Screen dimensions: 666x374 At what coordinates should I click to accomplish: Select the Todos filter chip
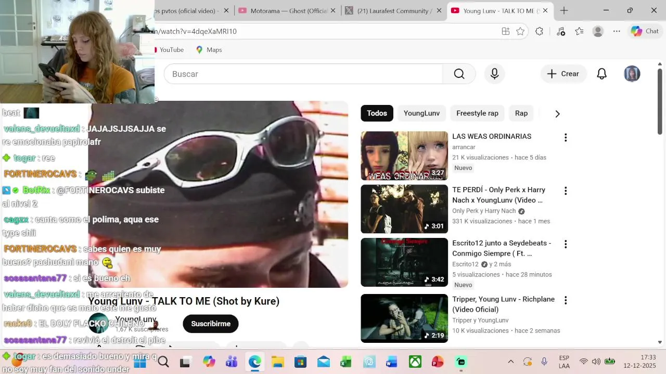[377, 113]
